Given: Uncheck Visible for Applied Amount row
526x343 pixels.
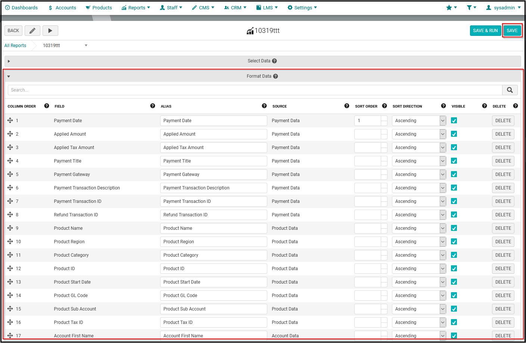Looking at the screenshot, I should pyautogui.click(x=454, y=134).
